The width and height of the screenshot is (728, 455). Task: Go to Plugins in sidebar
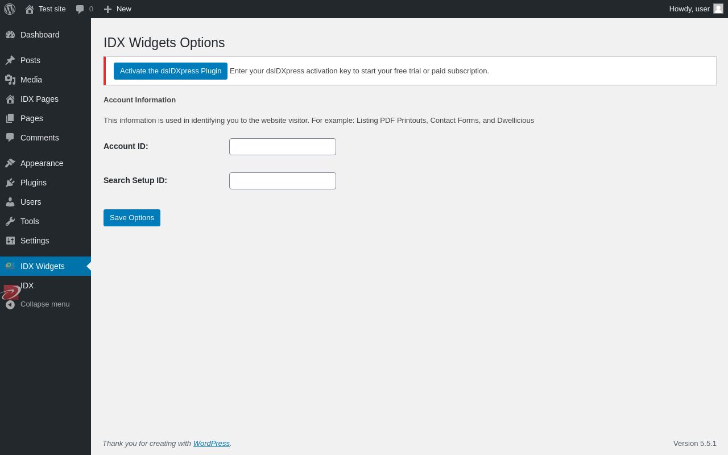tap(45, 183)
